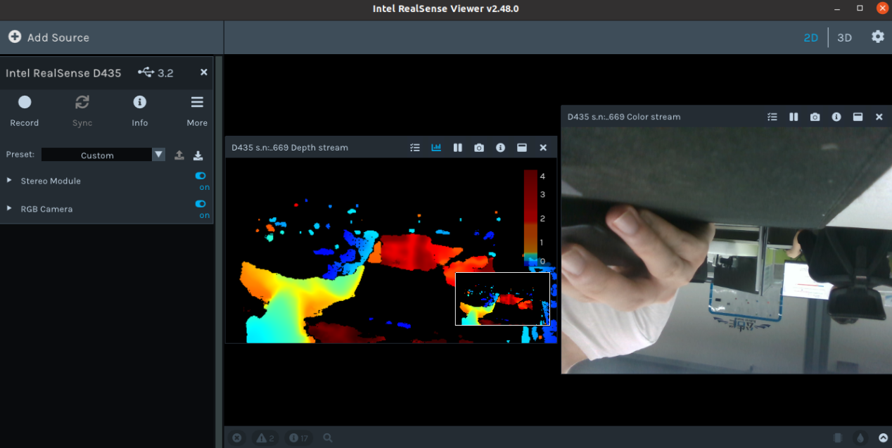This screenshot has height=448, width=892.
Task: Open the settings gear in top bar
Action: coord(877,37)
